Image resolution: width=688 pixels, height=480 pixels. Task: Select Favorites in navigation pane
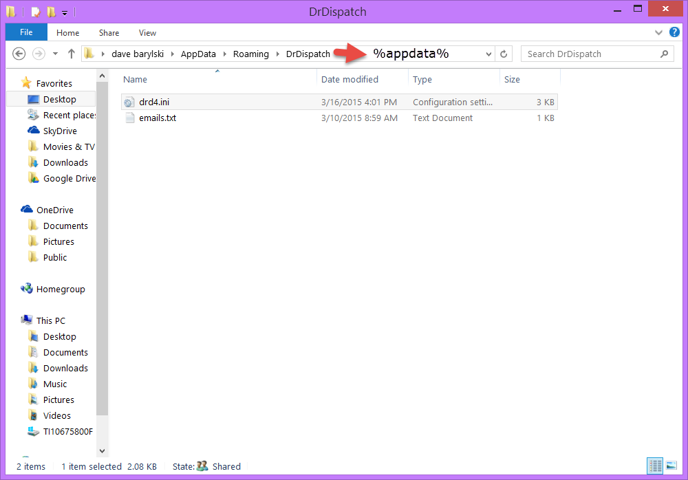pos(54,83)
